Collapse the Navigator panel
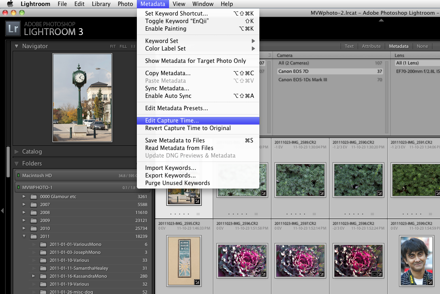The width and height of the screenshot is (440, 294). pos(16,46)
